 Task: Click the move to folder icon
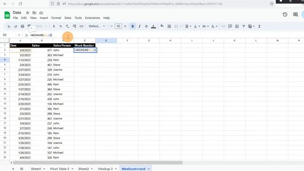[x=34, y=13]
